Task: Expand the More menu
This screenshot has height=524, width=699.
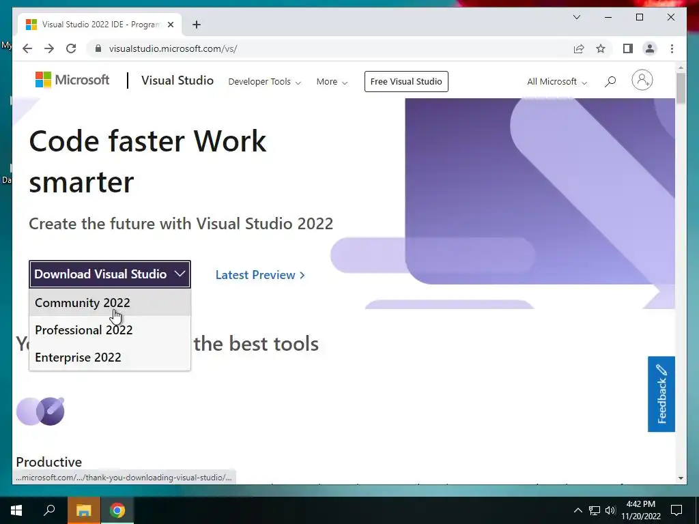Action: (x=332, y=82)
